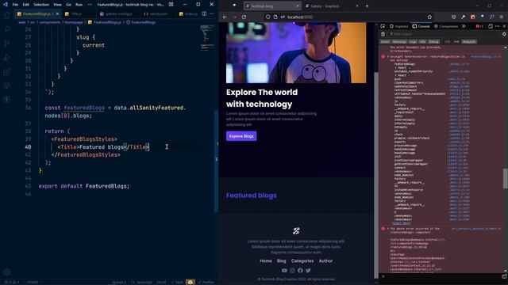This screenshot has width=508, height=285.
Task: Close the FeaturedBlogs.js editor tab
Action: click(57, 14)
